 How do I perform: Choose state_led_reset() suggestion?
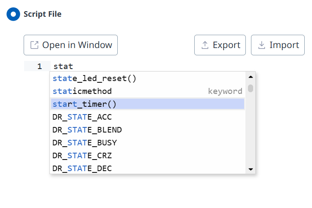point(95,78)
